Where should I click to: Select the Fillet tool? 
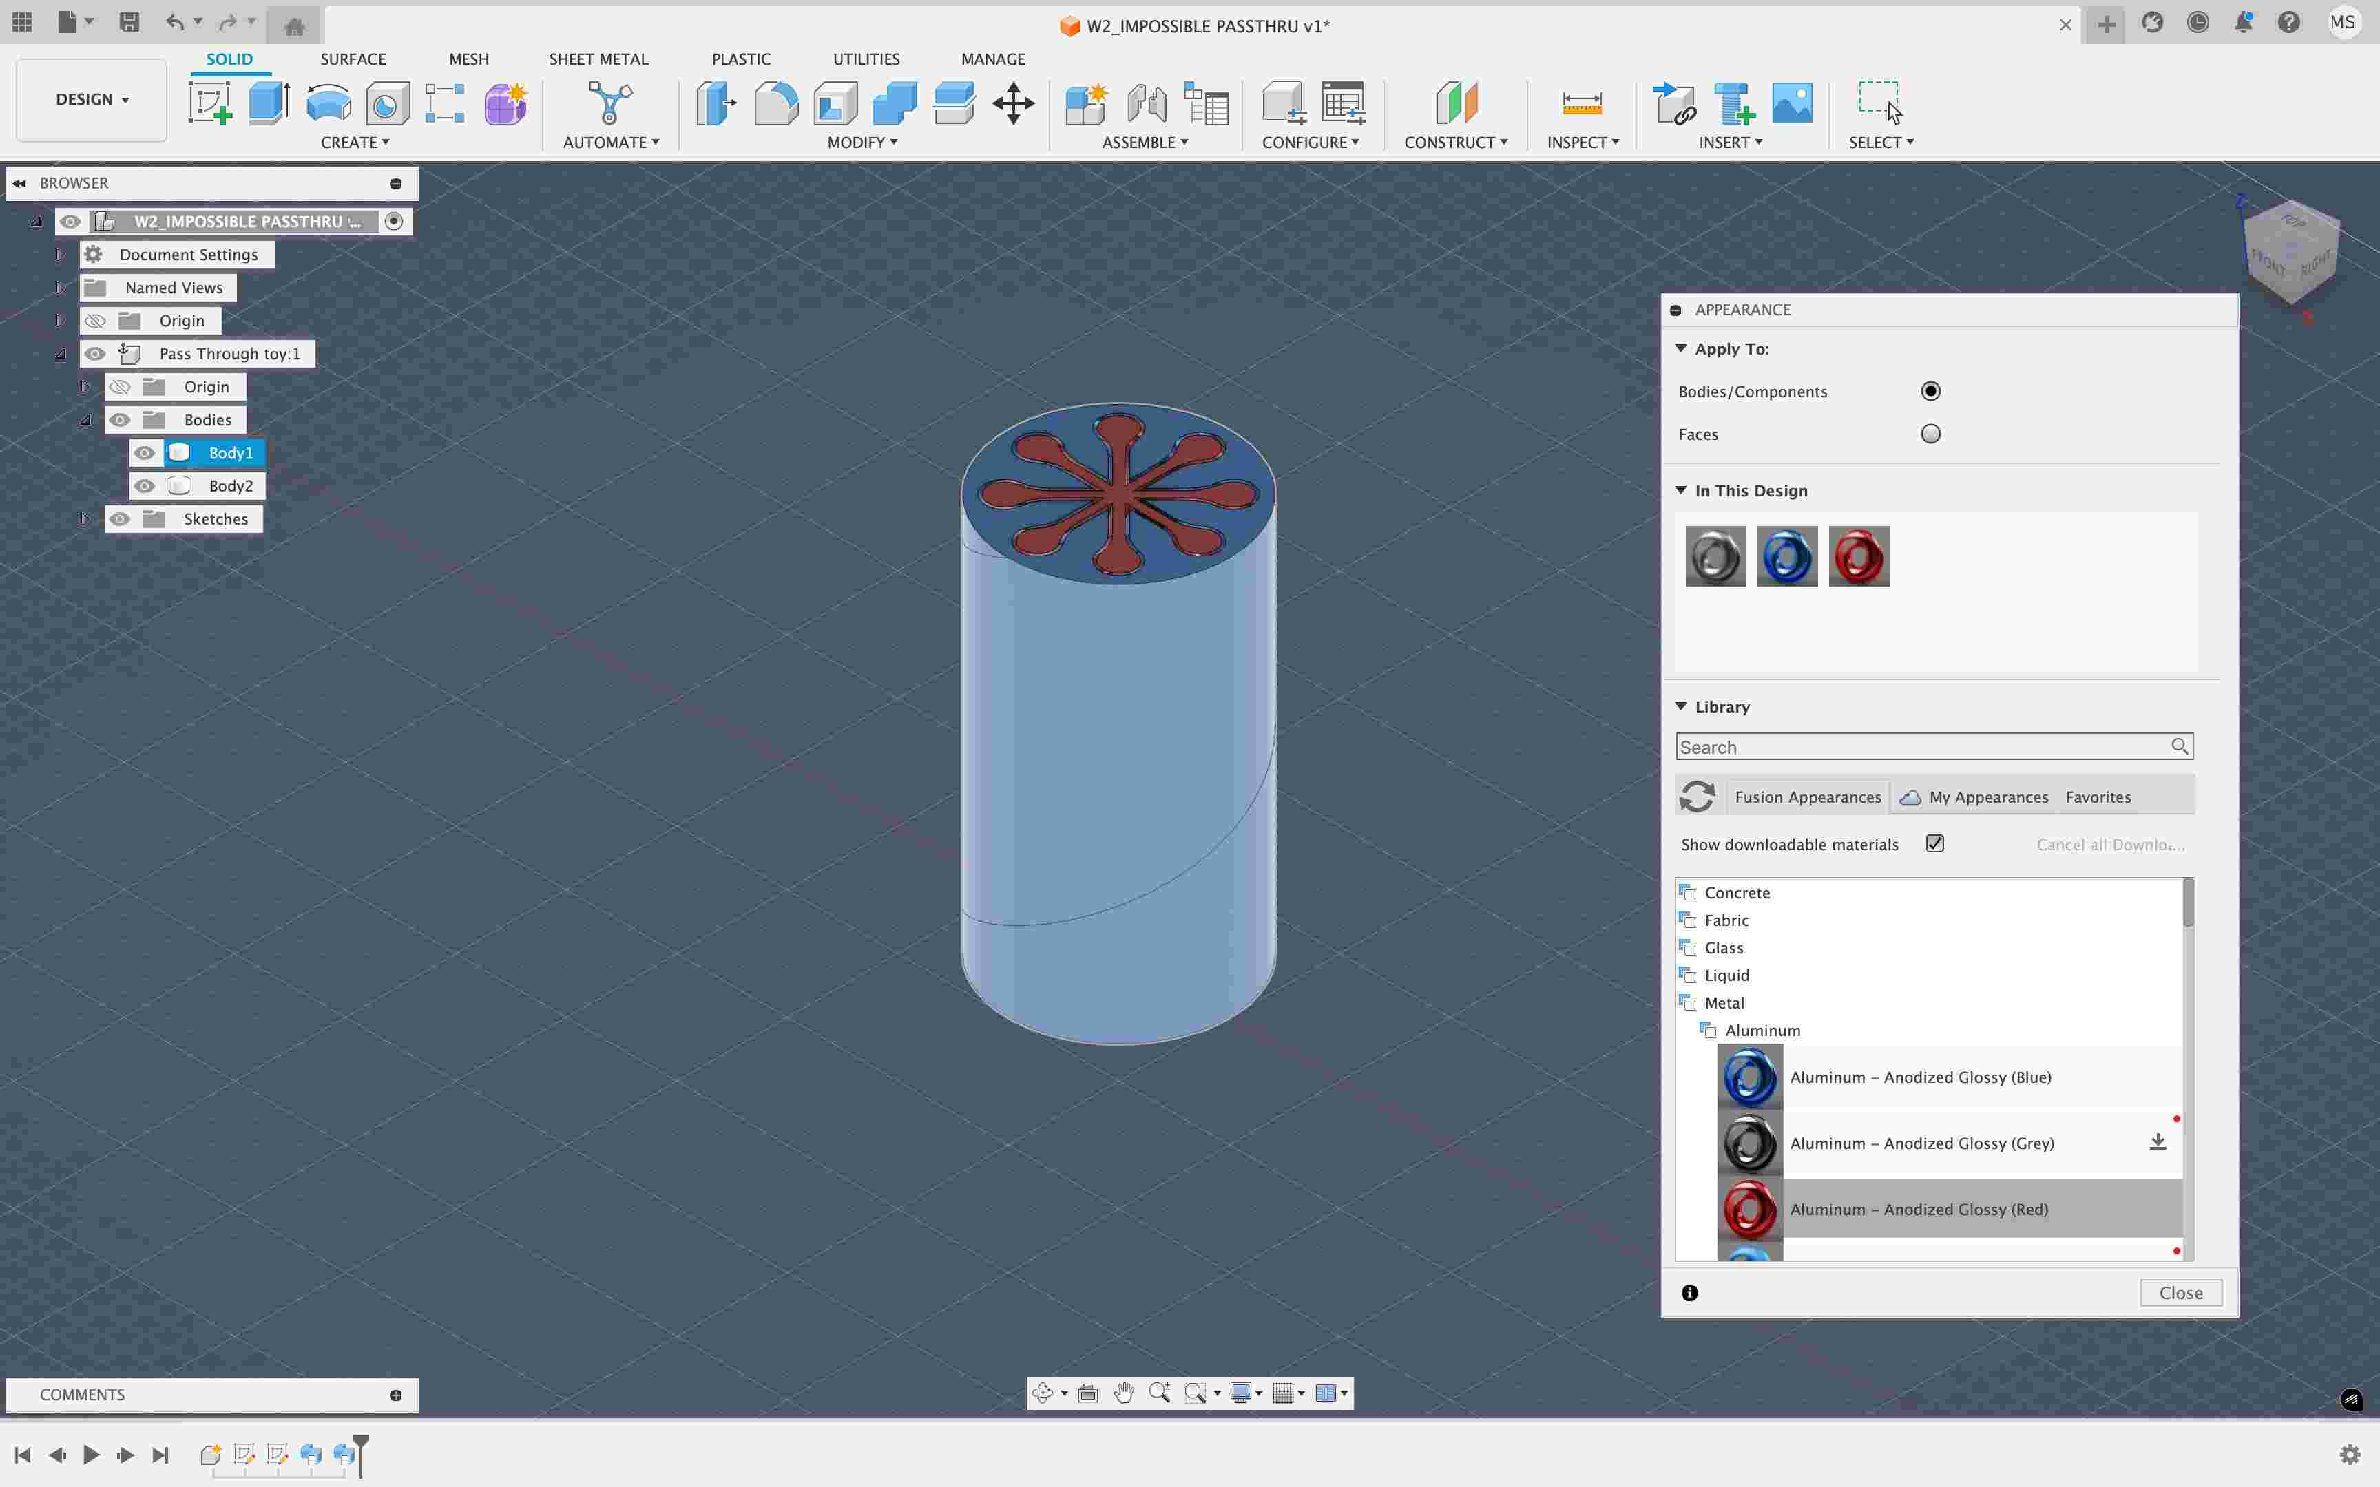776,103
